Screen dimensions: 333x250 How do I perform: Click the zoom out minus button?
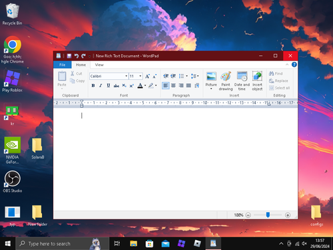[248, 215]
